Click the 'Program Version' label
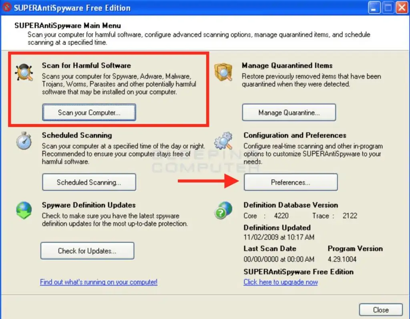The image size is (410, 319). (355, 249)
